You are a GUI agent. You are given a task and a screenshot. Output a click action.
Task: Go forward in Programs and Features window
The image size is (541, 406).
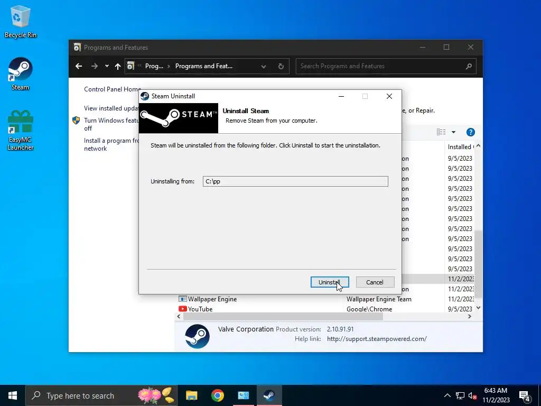click(x=94, y=66)
